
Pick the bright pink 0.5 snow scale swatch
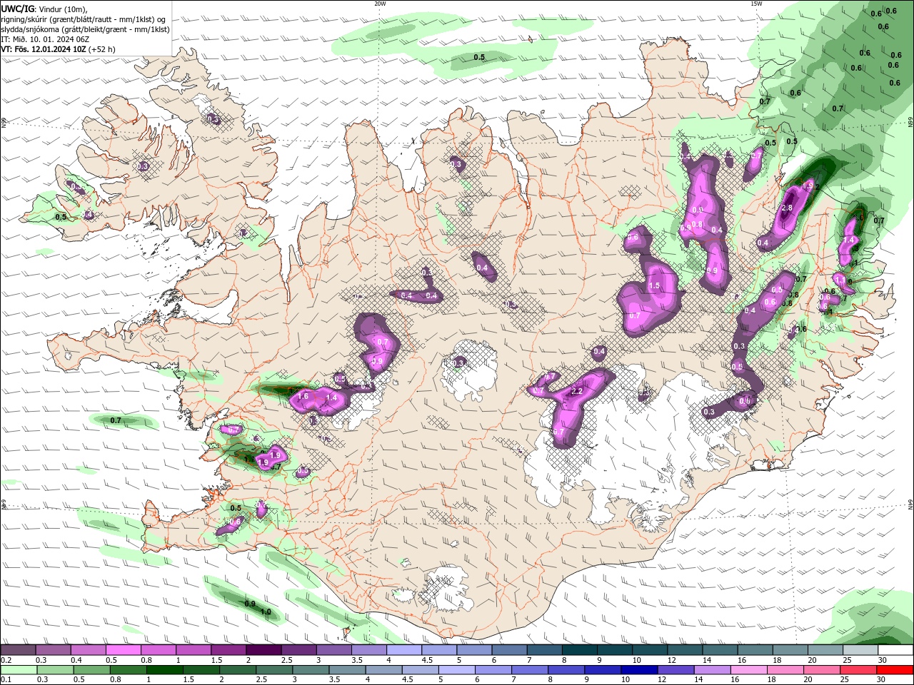click(x=123, y=650)
